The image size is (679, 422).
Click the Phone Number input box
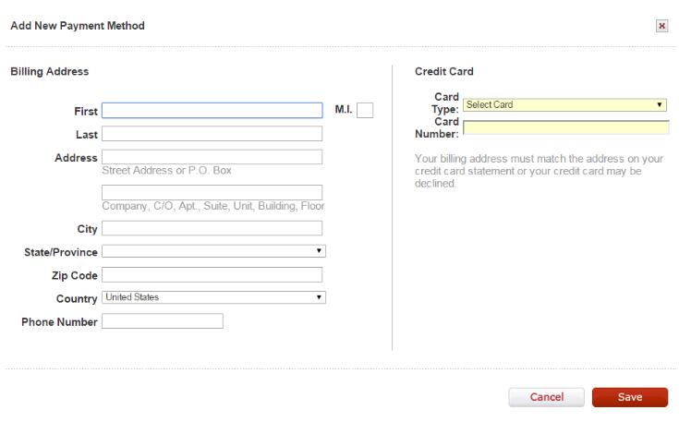coord(163,321)
